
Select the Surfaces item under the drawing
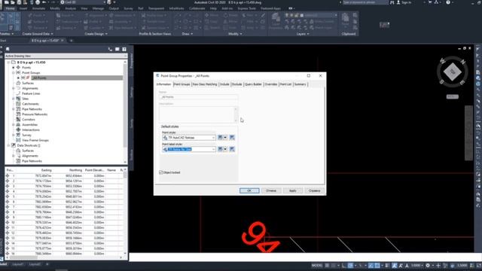(28, 83)
